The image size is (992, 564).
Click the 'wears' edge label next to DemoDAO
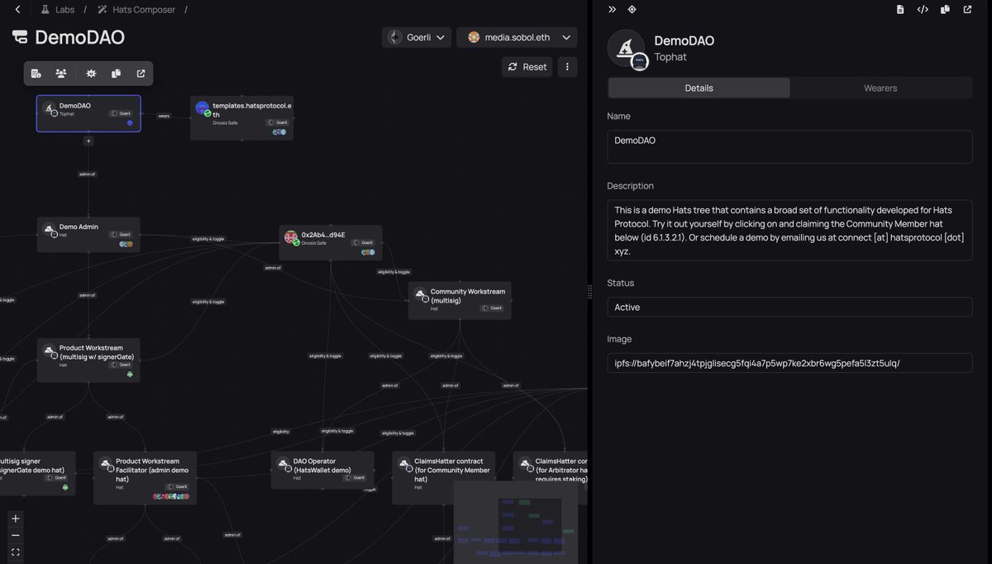164,116
